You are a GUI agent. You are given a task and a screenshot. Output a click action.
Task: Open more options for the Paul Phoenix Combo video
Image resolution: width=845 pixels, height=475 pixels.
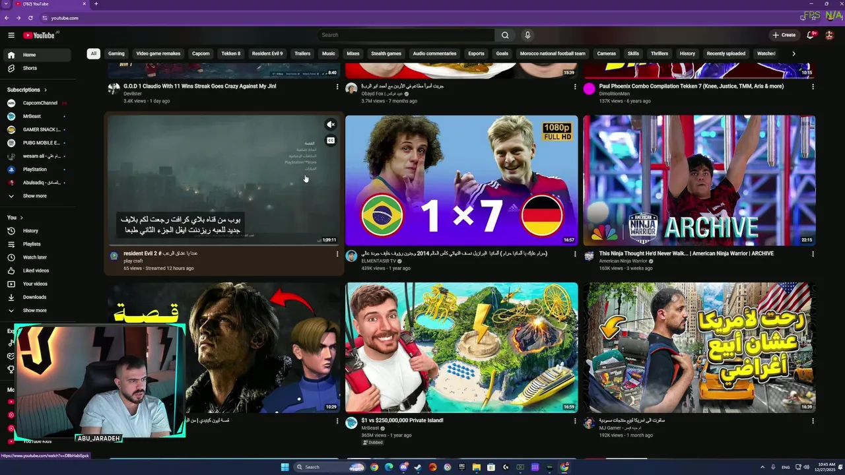coord(813,86)
